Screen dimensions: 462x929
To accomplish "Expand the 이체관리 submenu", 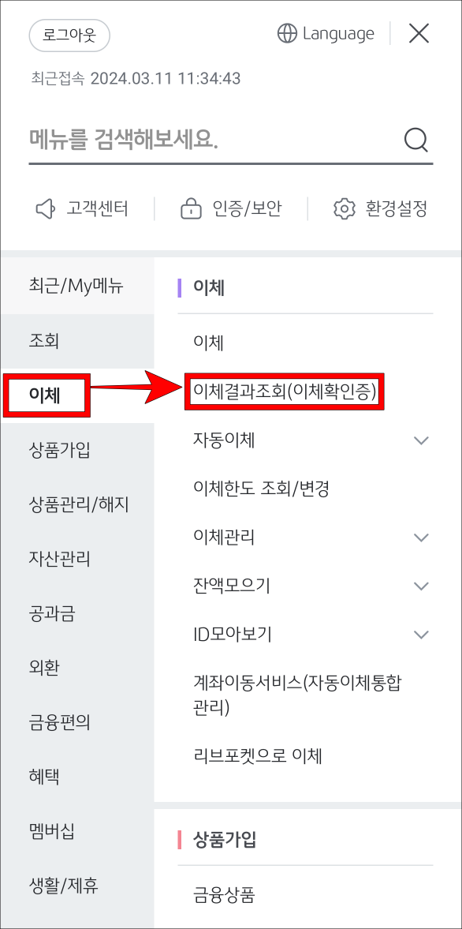I will click(422, 538).
